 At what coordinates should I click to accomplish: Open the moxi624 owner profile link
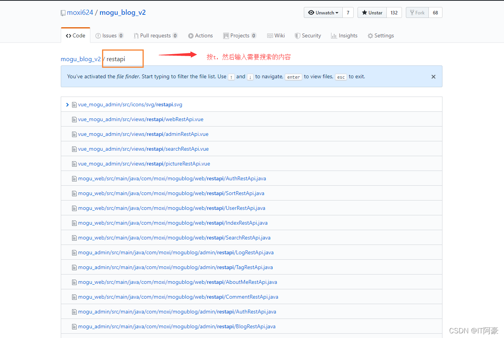click(x=80, y=12)
